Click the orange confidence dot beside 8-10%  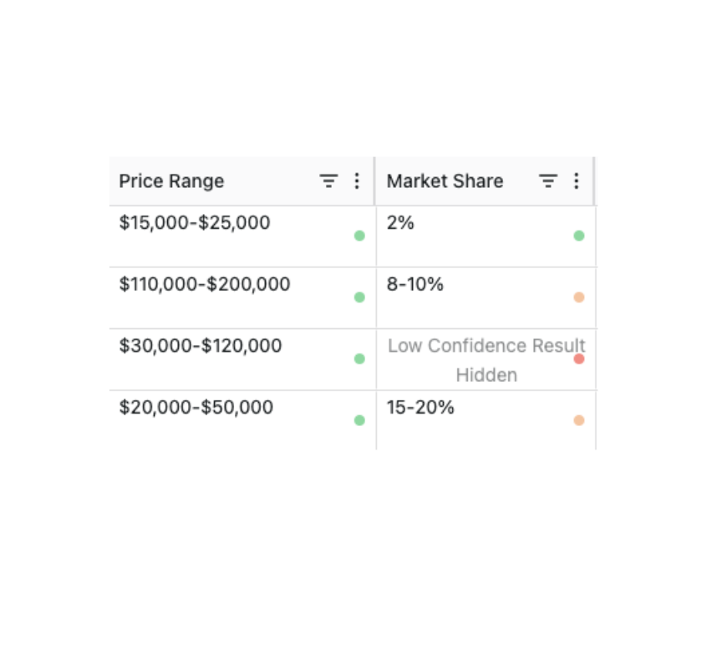578,297
